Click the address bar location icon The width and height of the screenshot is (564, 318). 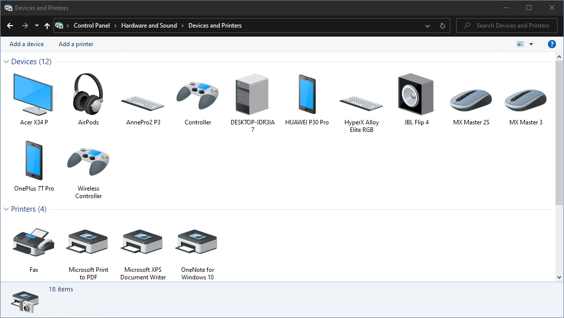tap(59, 26)
